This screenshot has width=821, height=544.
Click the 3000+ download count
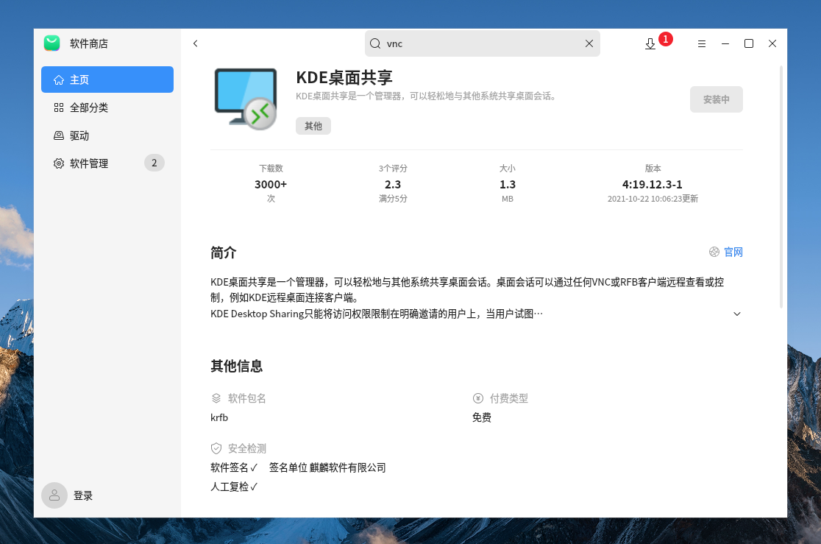[x=271, y=185]
